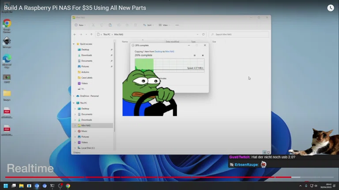The height and width of the screenshot is (190, 339).
Task: Open the Sort dropdown menu
Action: tap(149, 25)
